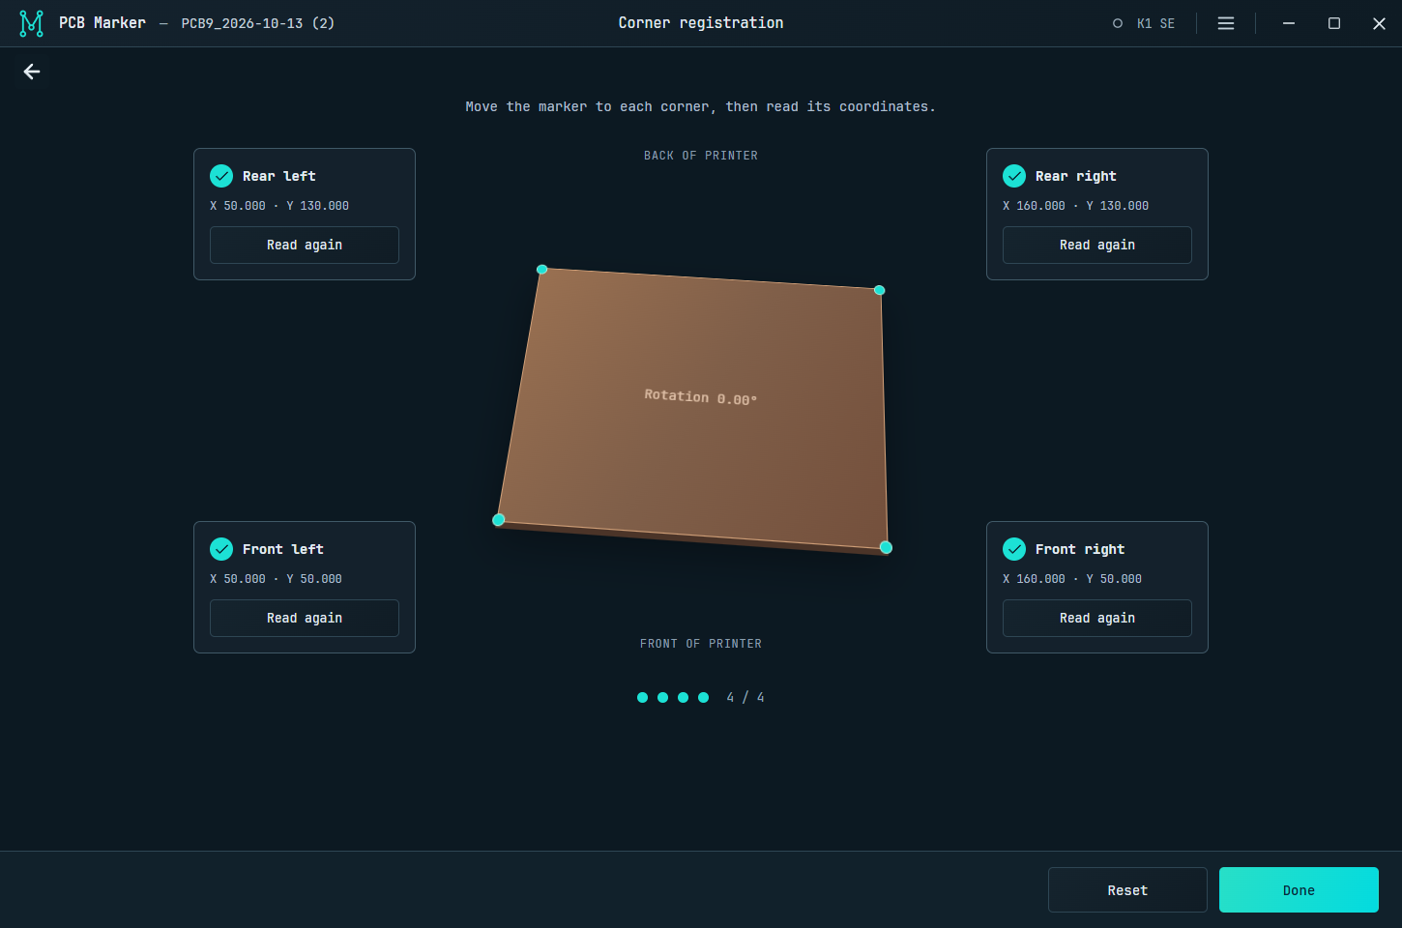
Task: Click the last progress dot
Action: [x=703, y=697]
